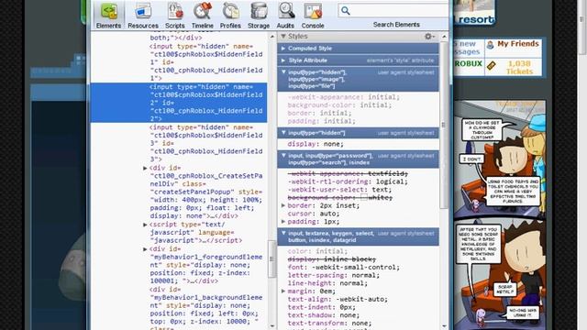Expand the Style Attribute section

[x=283, y=60]
